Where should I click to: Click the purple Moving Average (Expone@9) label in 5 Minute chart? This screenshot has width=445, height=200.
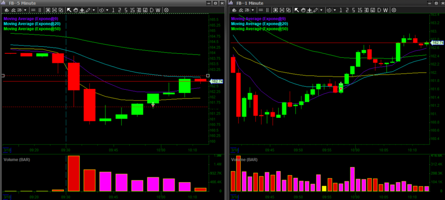click(x=31, y=19)
